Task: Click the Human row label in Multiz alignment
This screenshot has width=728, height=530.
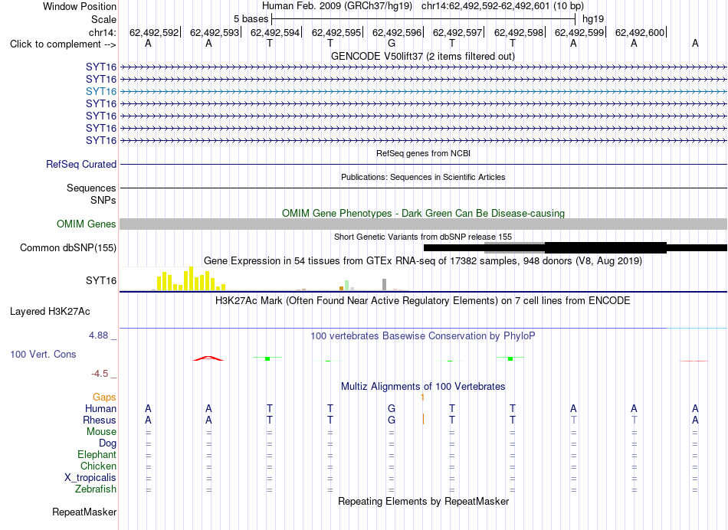Action: click(100, 408)
